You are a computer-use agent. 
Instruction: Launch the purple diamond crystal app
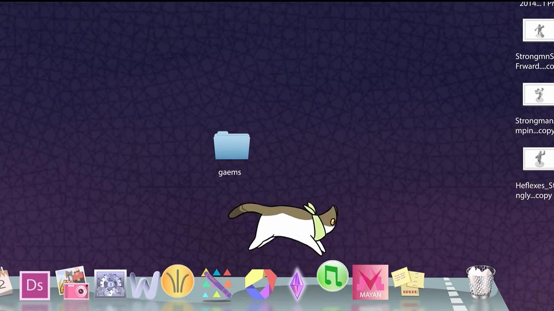pos(297,284)
